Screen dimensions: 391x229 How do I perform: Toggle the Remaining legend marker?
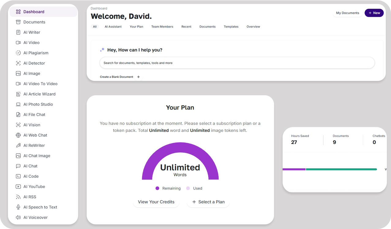(x=157, y=188)
